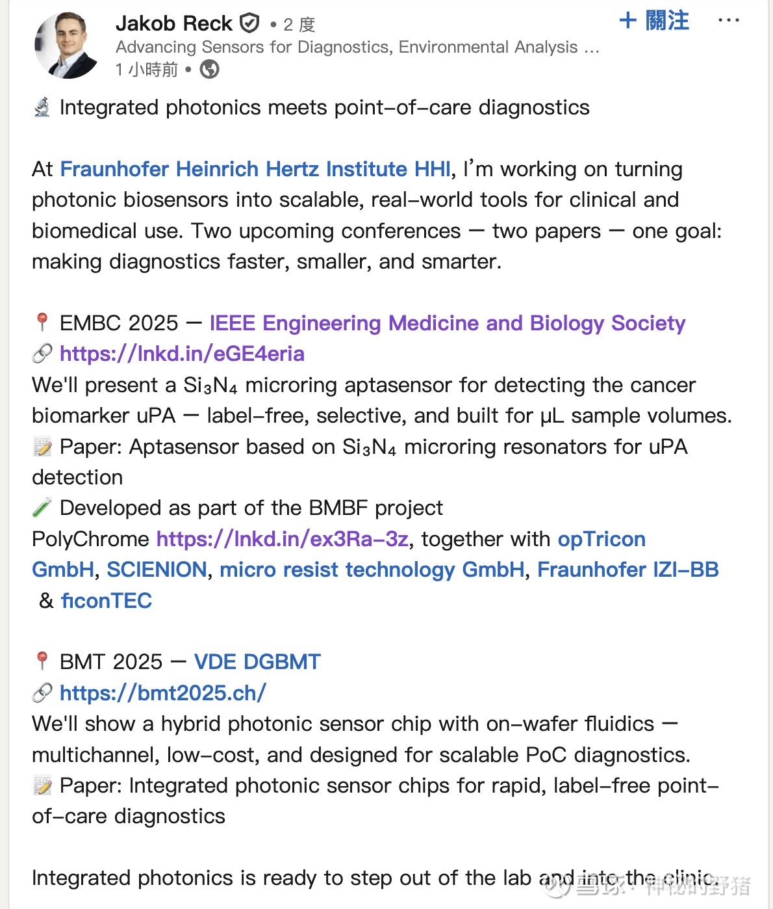
Task: Open Fraunhofer Heinrich Hertz Institute HHI link
Action: click(255, 169)
